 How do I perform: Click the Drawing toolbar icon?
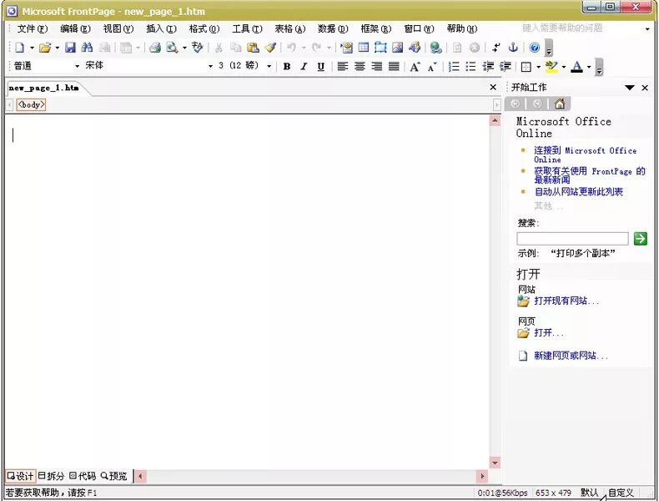point(415,48)
